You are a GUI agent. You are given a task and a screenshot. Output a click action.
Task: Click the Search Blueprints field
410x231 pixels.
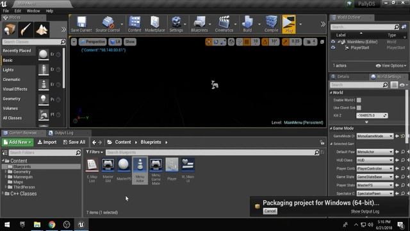pyautogui.click(x=213, y=152)
